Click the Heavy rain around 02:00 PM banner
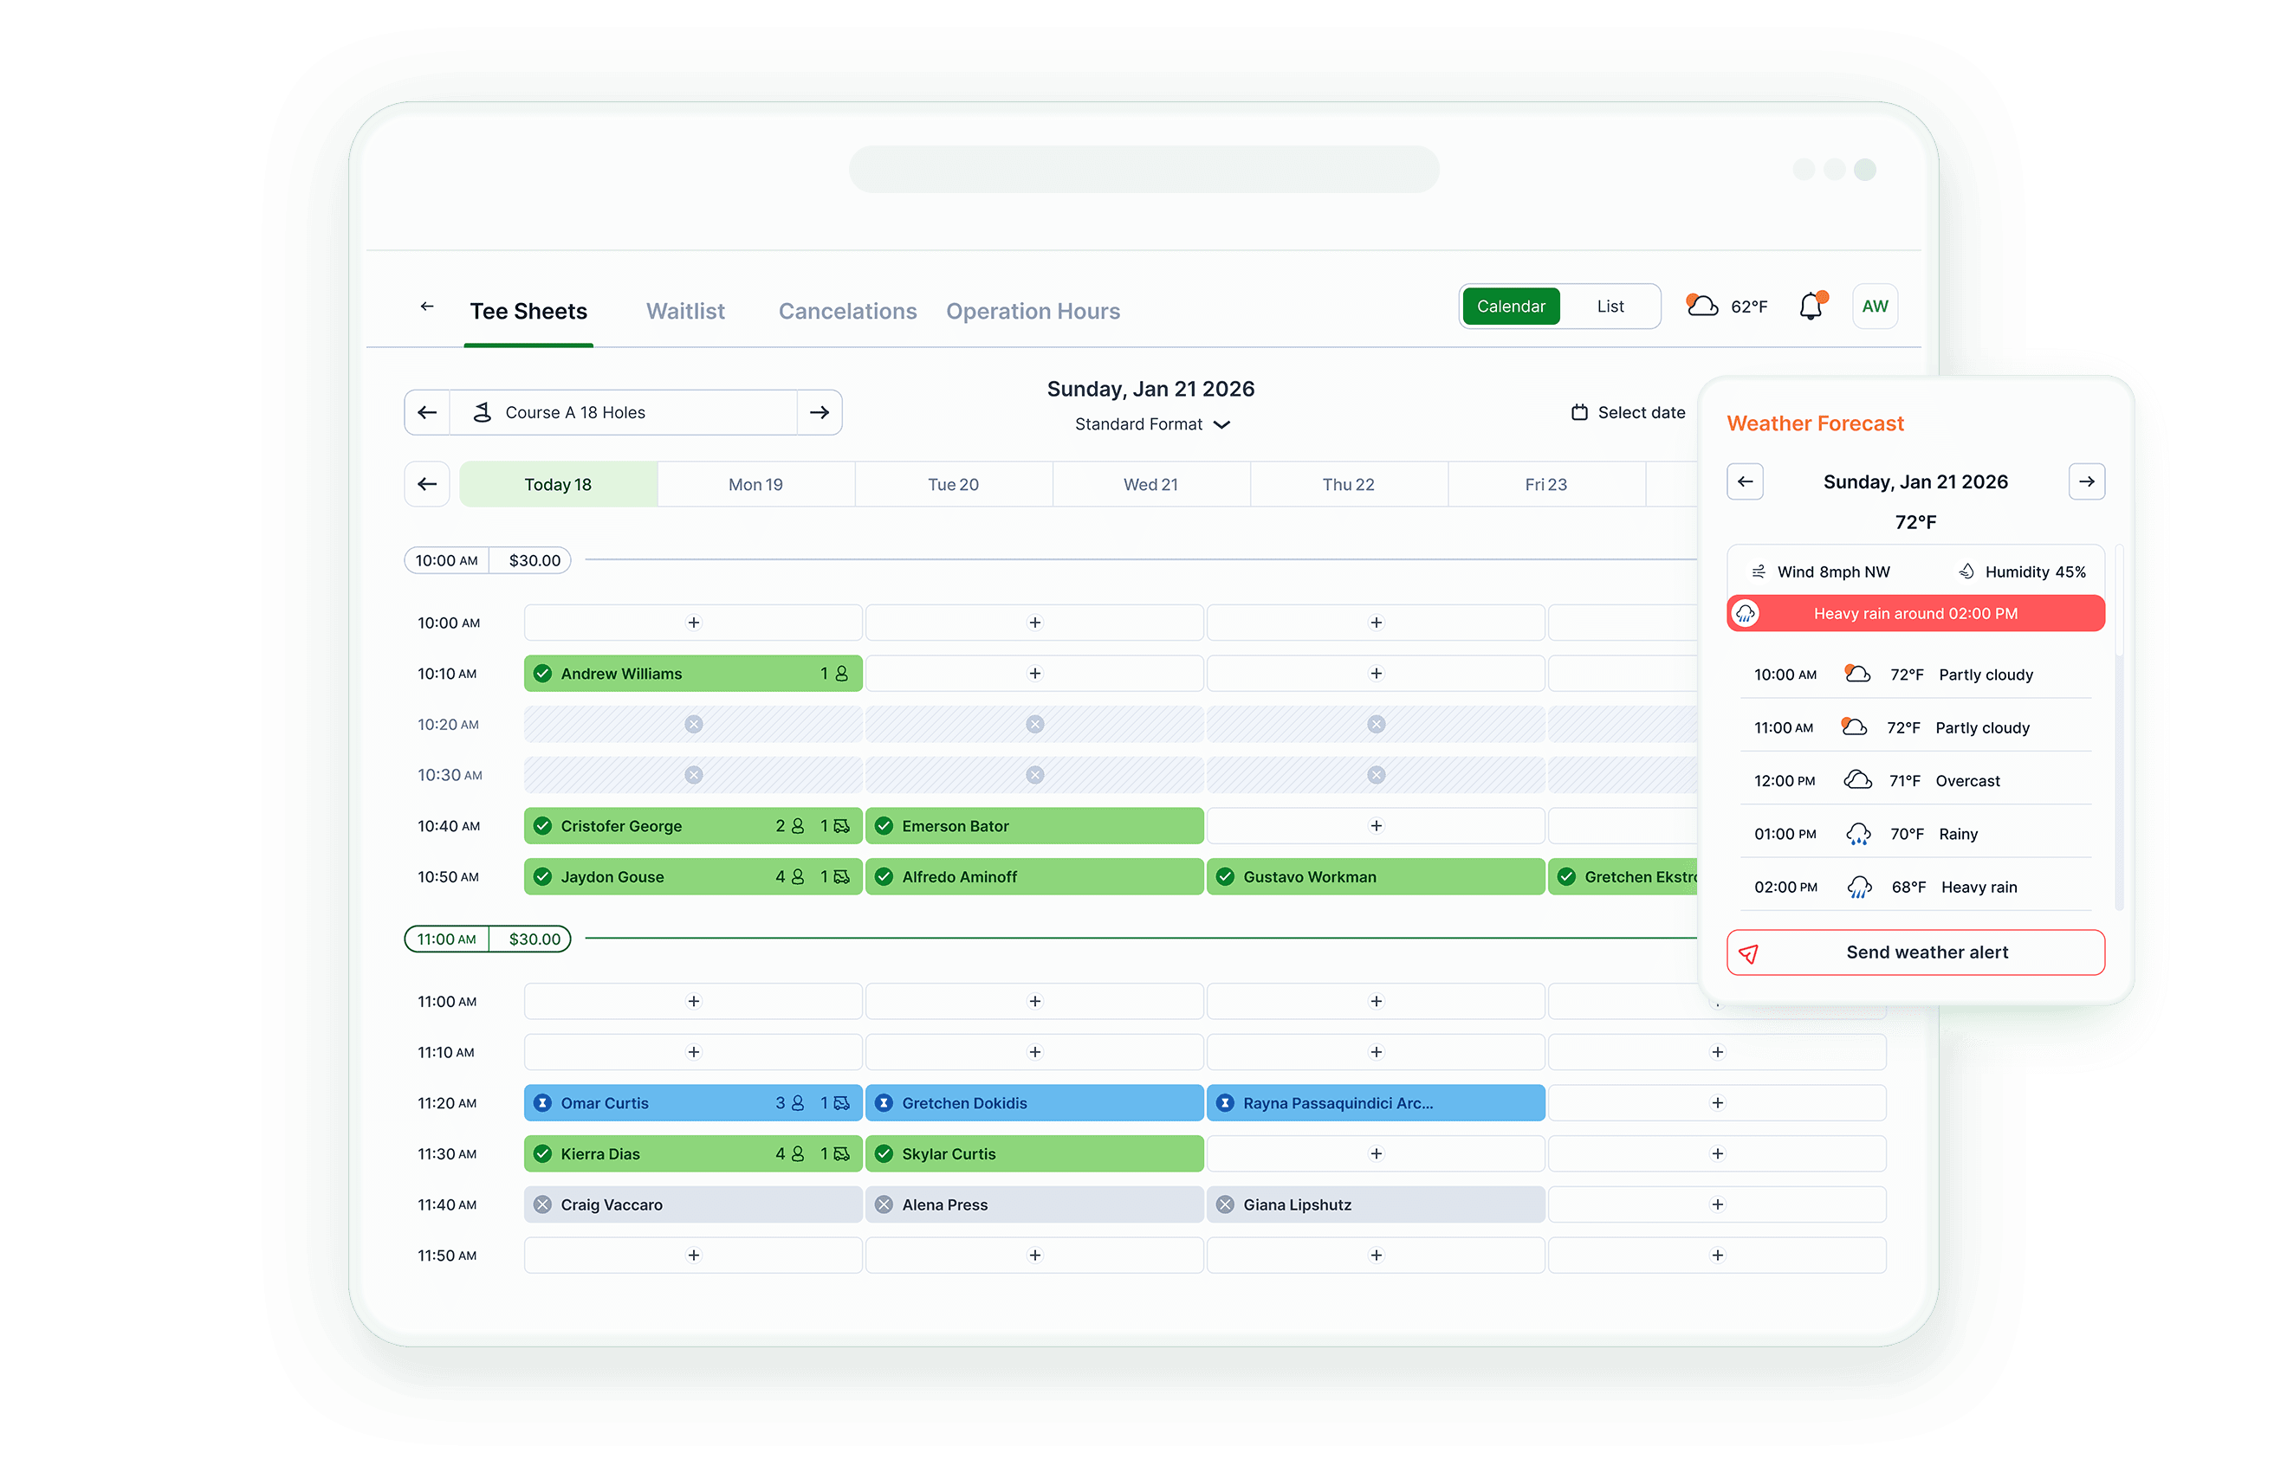The width and height of the screenshot is (2287, 1472). click(1915, 613)
